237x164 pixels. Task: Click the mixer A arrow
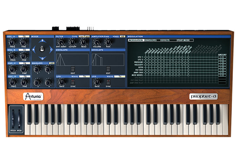tap(34, 49)
